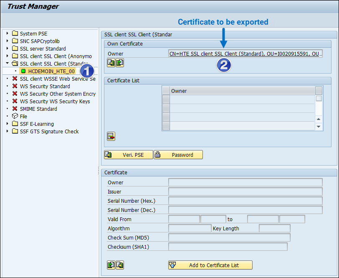Select the HCDEMOIN_HTE_00 tree entry

point(51,71)
